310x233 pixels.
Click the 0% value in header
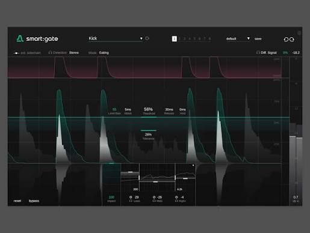tap(285, 53)
